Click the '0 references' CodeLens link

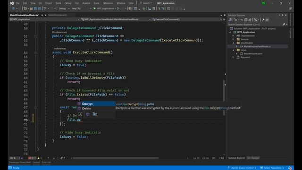[59, 32]
